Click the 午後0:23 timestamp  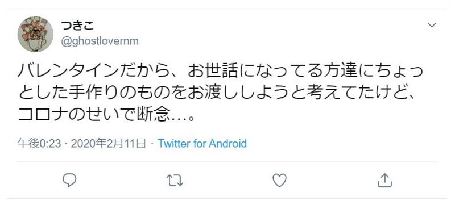(39, 144)
